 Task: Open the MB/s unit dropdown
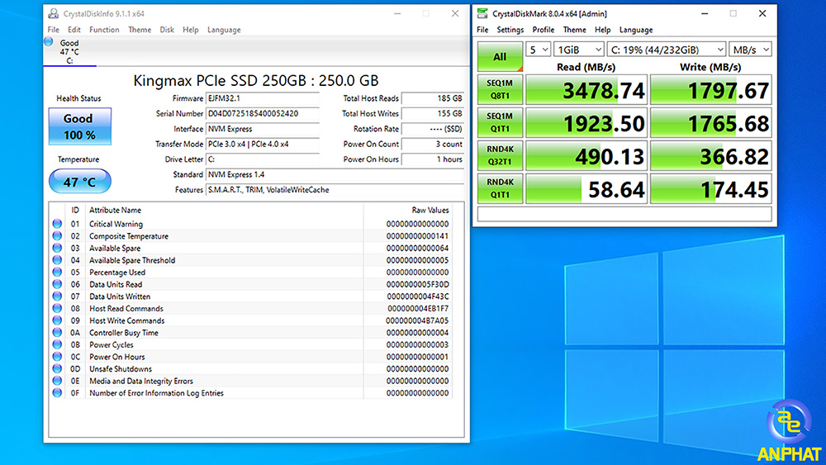click(750, 50)
